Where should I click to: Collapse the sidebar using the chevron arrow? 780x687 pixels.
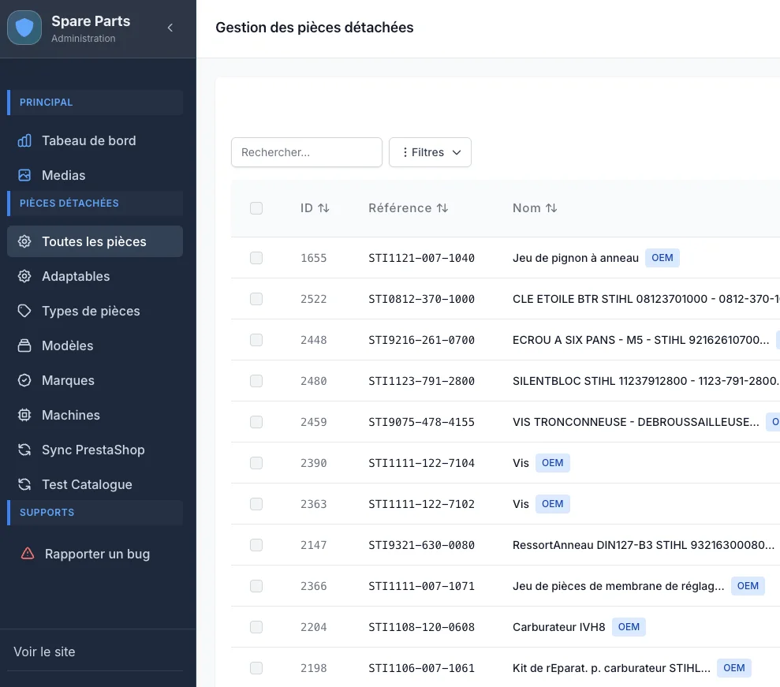[170, 27]
